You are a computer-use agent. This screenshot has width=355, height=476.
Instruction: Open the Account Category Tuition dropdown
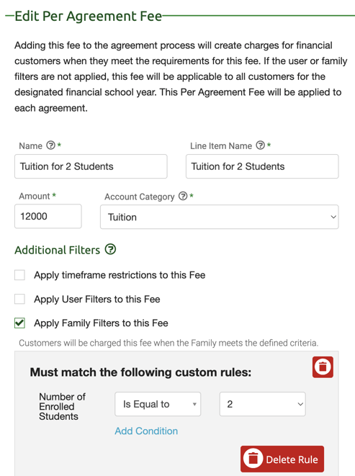pos(219,217)
